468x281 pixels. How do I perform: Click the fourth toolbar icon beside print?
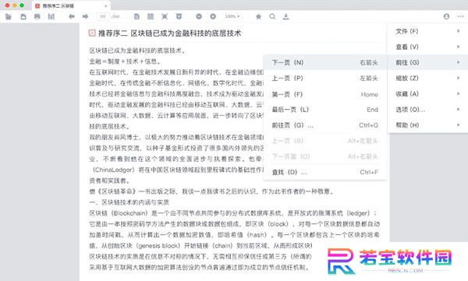point(51,16)
